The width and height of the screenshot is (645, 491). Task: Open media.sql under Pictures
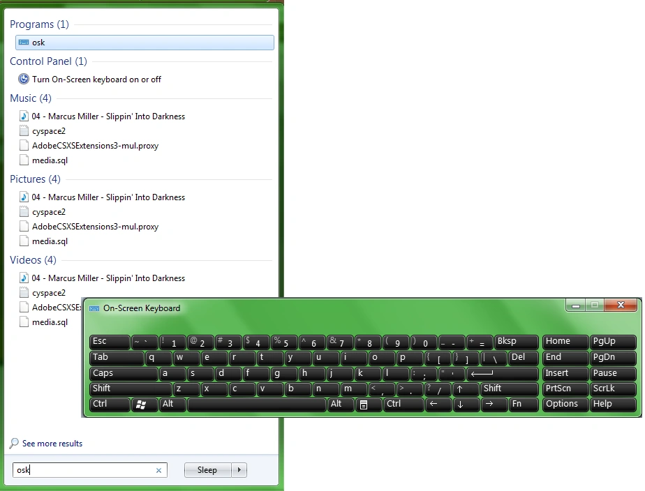coord(50,241)
